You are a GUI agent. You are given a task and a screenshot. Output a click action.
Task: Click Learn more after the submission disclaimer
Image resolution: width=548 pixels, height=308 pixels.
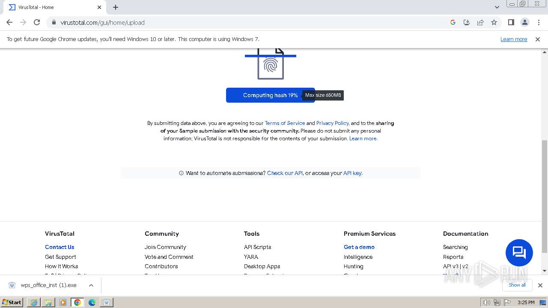coord(363,139)
